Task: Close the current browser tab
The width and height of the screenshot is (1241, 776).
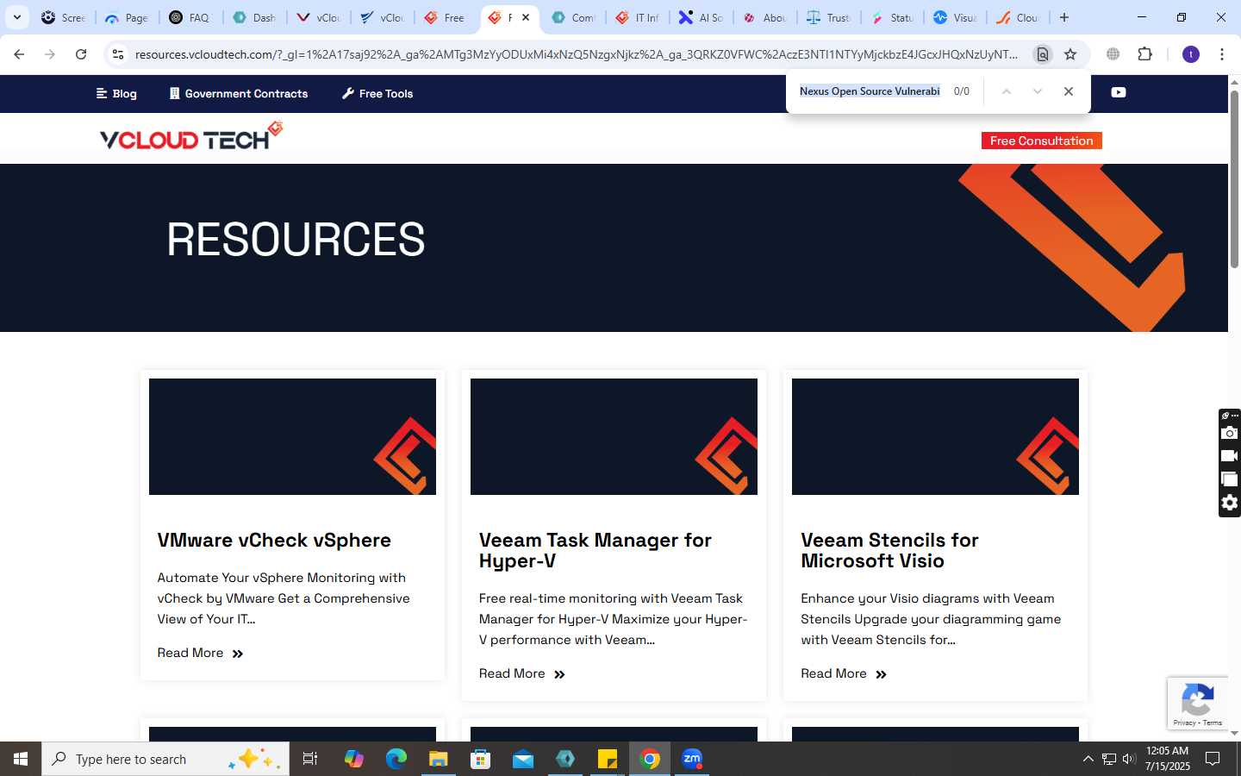Action: [x=526, y=17]
